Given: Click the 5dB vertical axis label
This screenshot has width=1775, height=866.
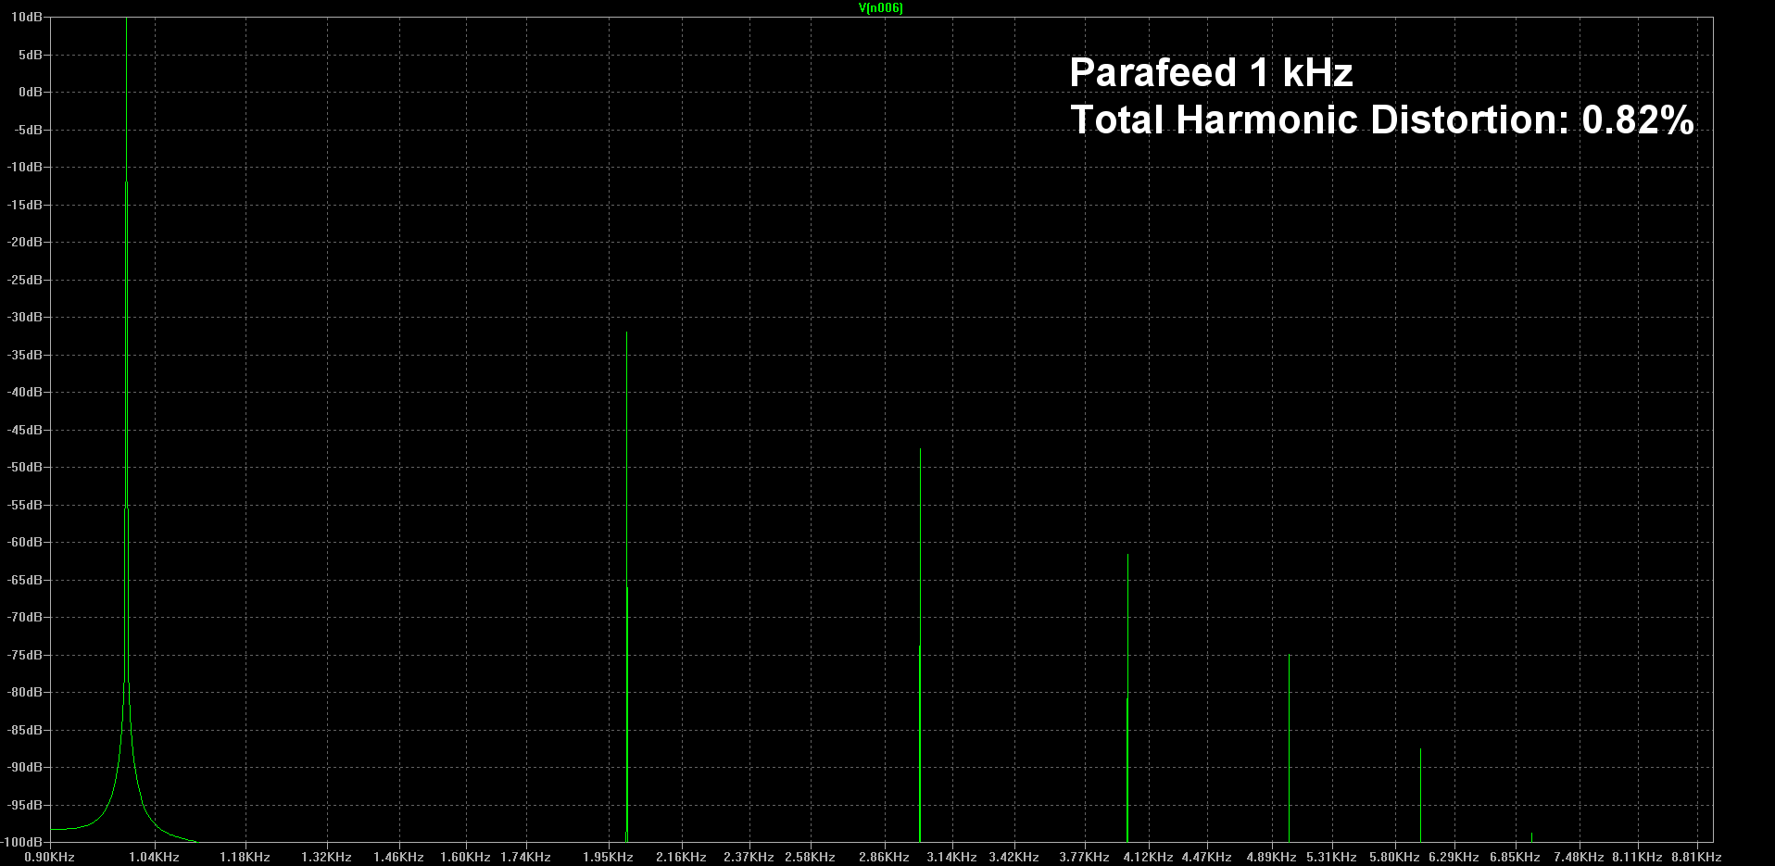Looking at the screenshot, I should (31, 55).
